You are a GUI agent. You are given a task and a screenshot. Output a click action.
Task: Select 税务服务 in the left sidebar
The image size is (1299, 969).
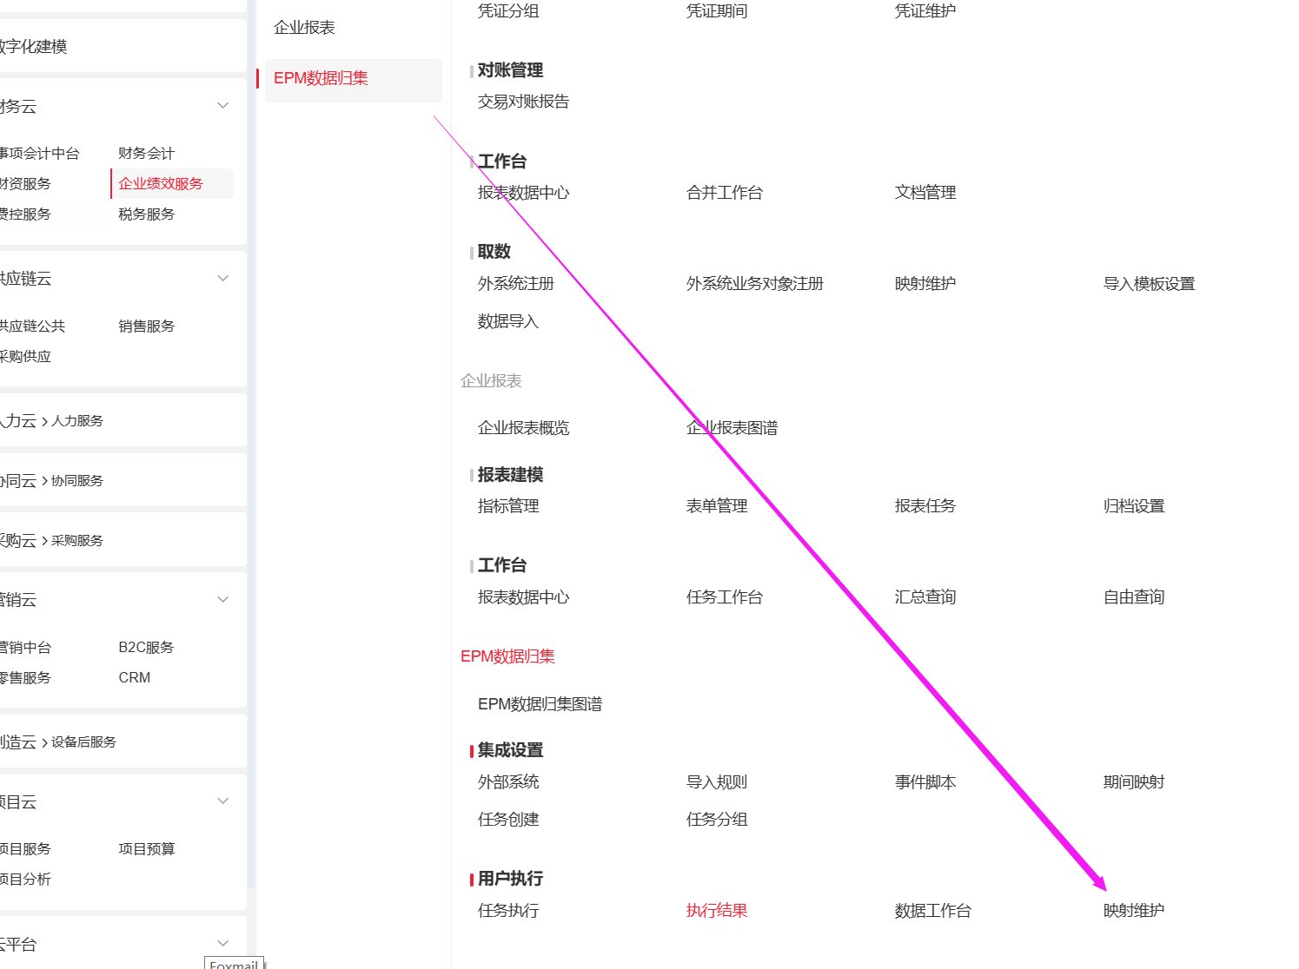147,214
